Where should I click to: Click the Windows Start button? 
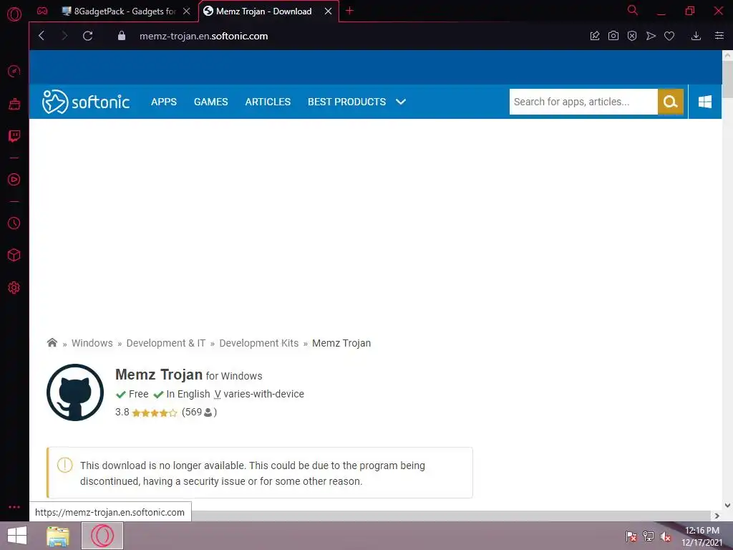point(17,536)
